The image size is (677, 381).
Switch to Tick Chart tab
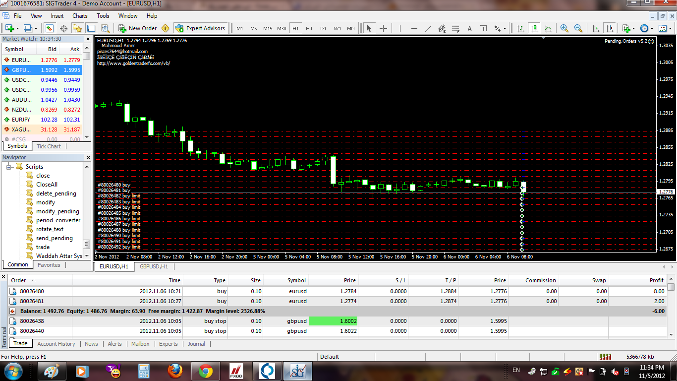click(49, 146)
